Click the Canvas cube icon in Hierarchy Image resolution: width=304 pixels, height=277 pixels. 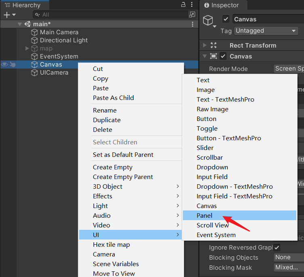34,65
